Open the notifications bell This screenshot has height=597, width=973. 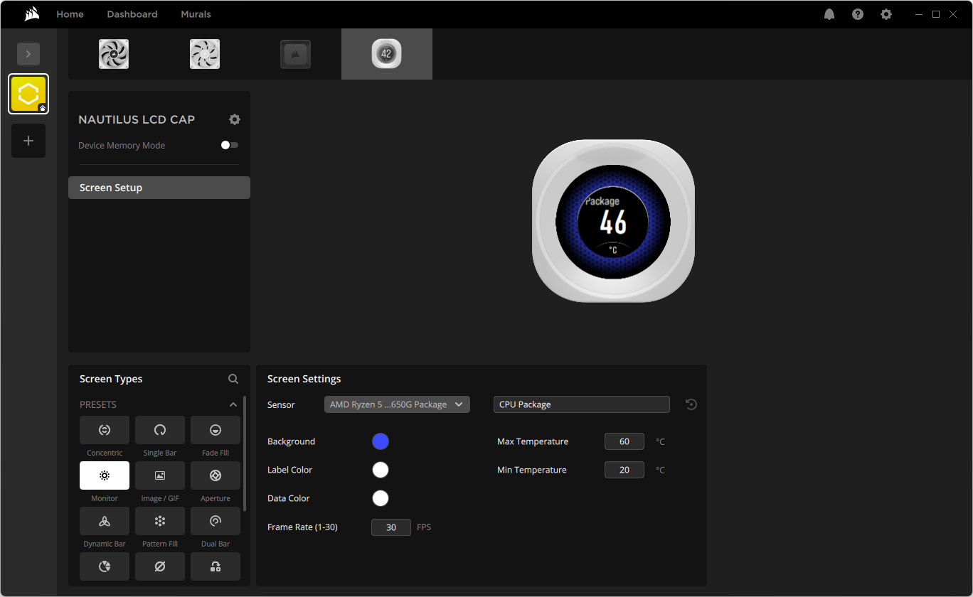[x=829, y=14]
